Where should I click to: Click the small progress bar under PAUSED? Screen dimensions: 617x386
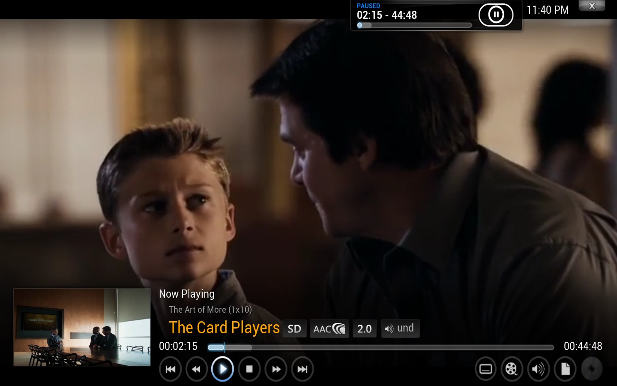[414, 25]
